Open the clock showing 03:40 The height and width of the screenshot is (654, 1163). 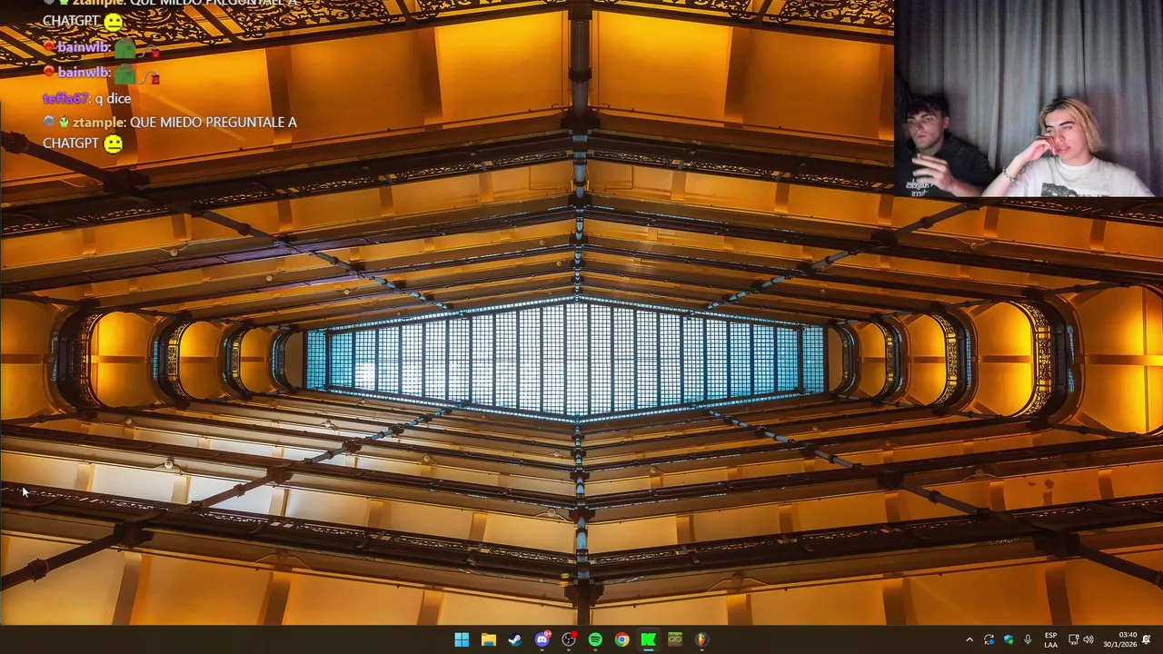coord(1120,639)
